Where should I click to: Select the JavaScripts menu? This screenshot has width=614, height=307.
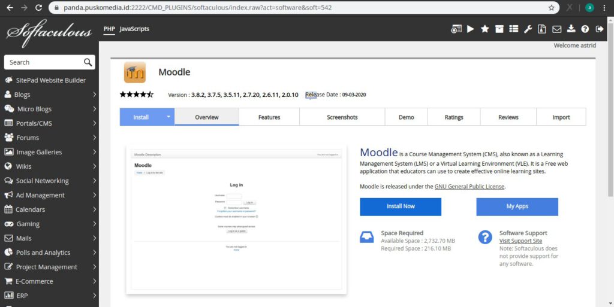point(134,29)
